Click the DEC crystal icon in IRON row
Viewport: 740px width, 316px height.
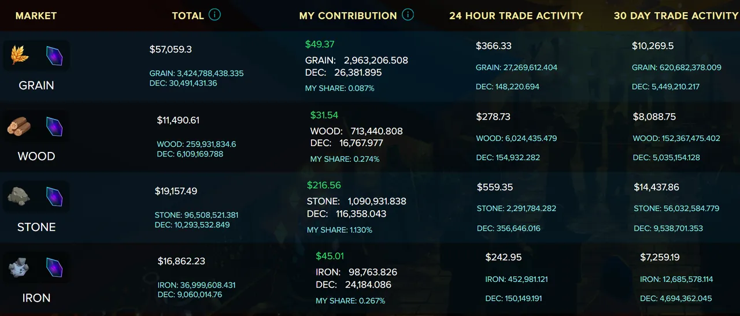tap(54, 268)
